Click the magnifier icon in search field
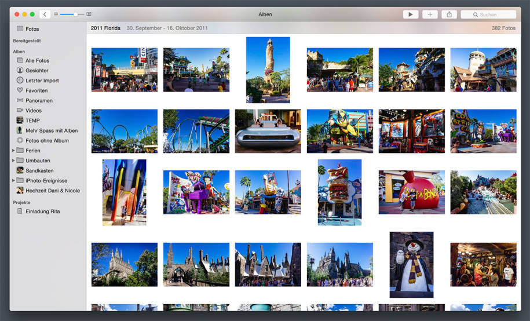 (475, 14)
